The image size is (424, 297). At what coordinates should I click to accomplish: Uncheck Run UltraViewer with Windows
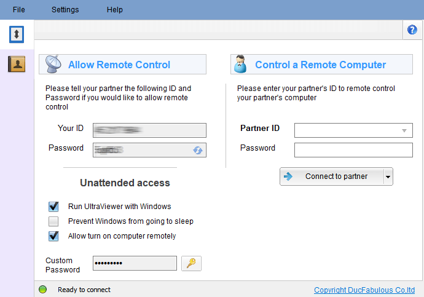point(53,207)
